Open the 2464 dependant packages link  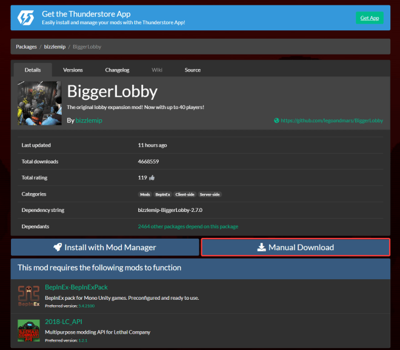(x=188, y=226)
